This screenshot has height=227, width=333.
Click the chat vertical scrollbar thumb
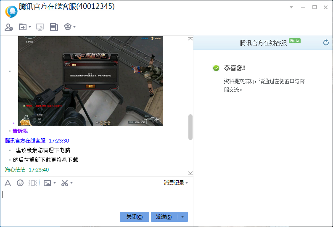click(x=190, y=127)
